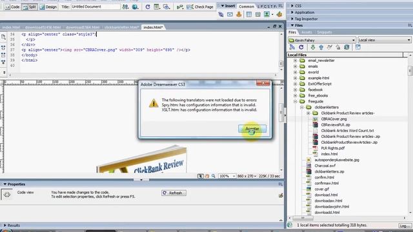Click the Refresh button in Properties
This screenshot has width=413, height=232.
[x=174, y=193]
